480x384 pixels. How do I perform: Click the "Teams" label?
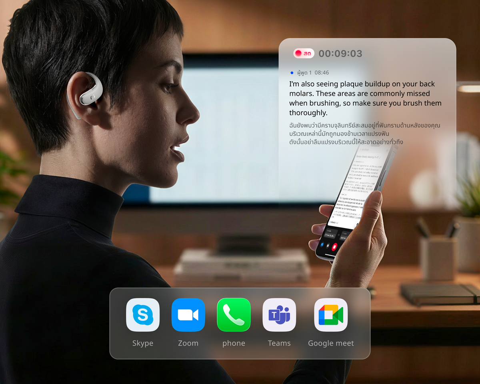click(x=279, y=343)
